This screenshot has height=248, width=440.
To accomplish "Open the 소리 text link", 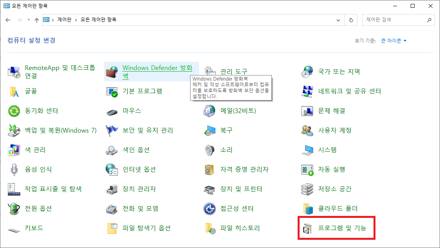I will pyautogui.click(x=226, y=150).
